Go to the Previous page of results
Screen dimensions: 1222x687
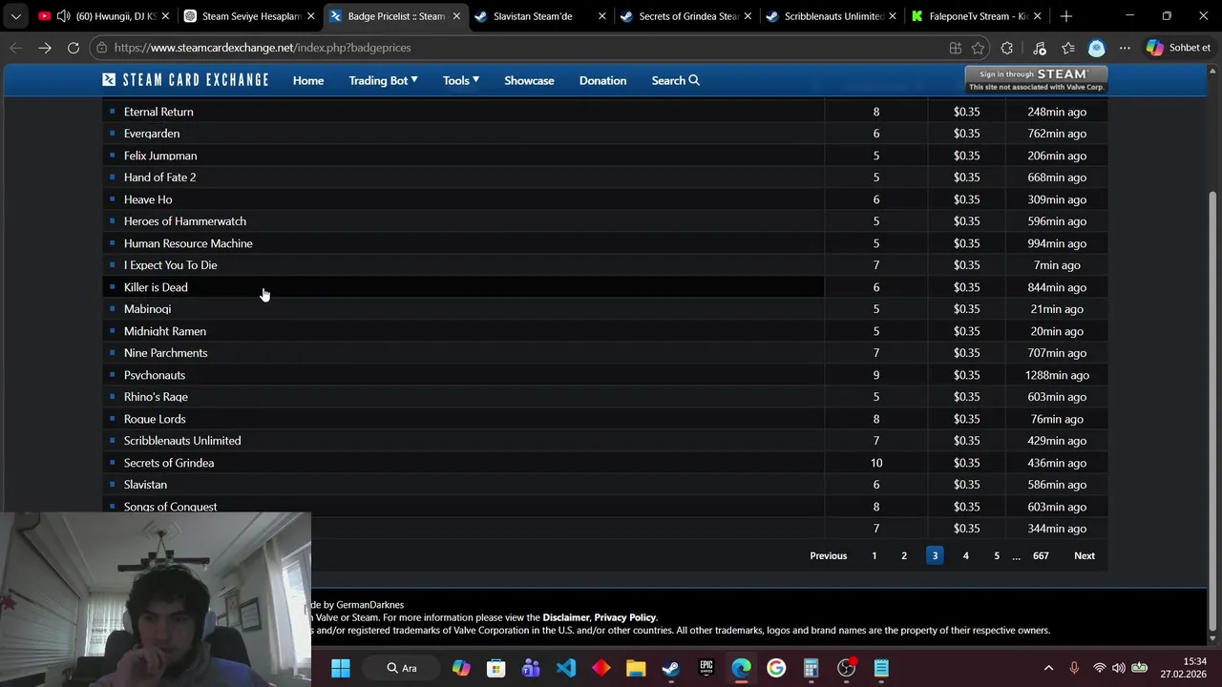click(828, 555)
